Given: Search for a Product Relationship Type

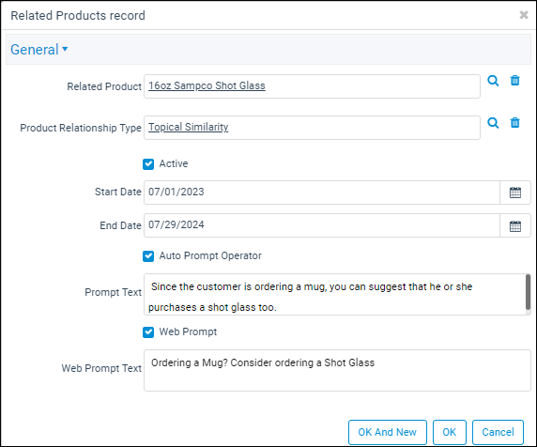Looking at the screenshot, I should (493, 123).
